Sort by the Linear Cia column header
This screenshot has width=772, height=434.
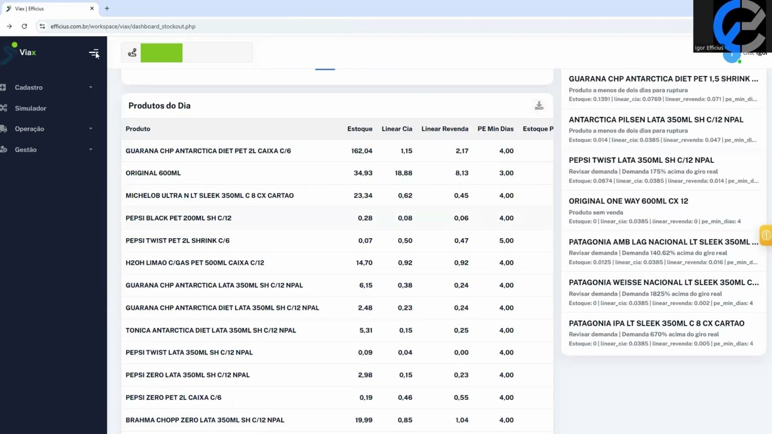pos(397,129)
